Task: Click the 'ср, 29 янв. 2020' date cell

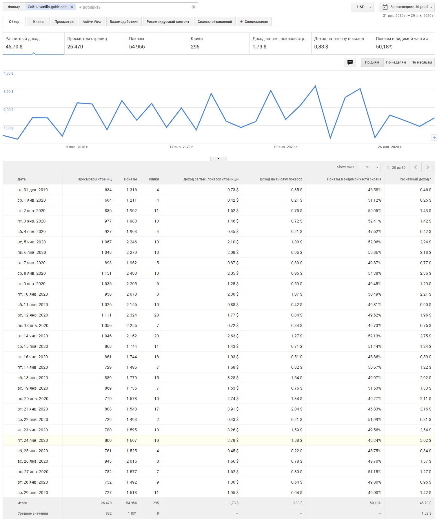Action: (33, 493)
